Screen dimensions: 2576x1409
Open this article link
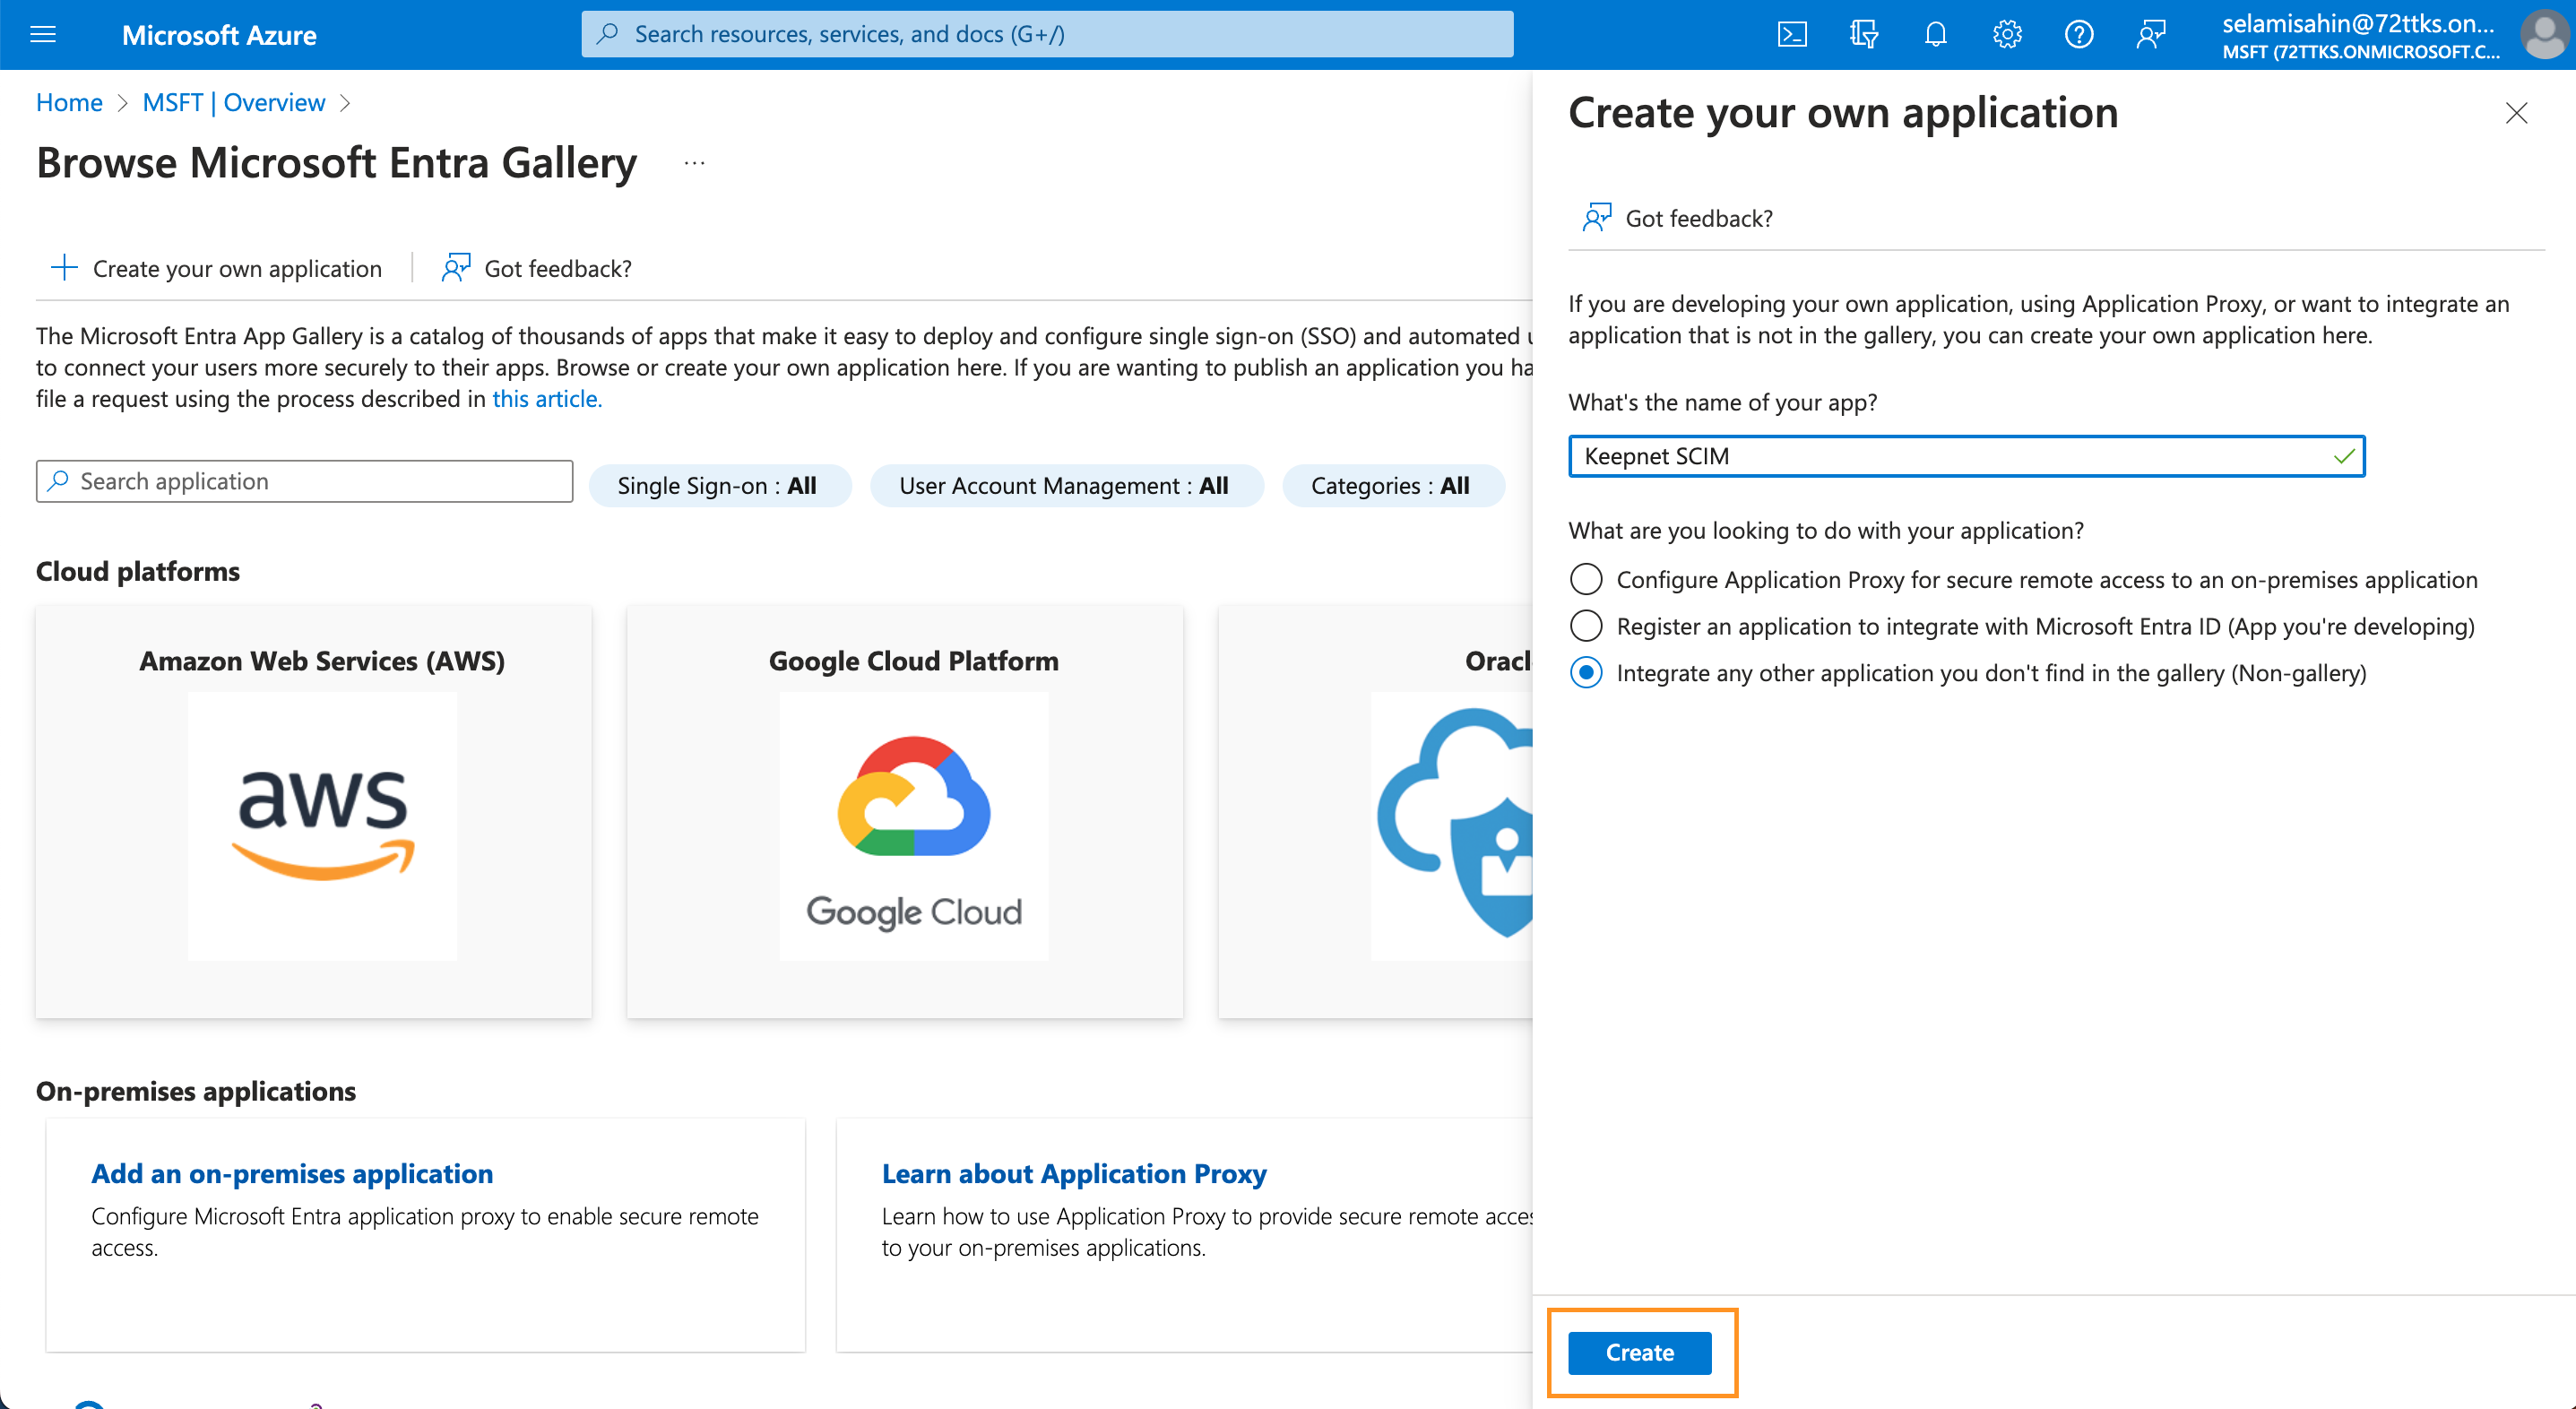click(x=544, y=398)
